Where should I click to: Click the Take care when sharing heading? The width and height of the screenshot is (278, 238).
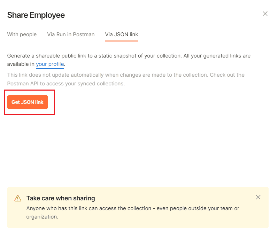[x=61, y=198]
